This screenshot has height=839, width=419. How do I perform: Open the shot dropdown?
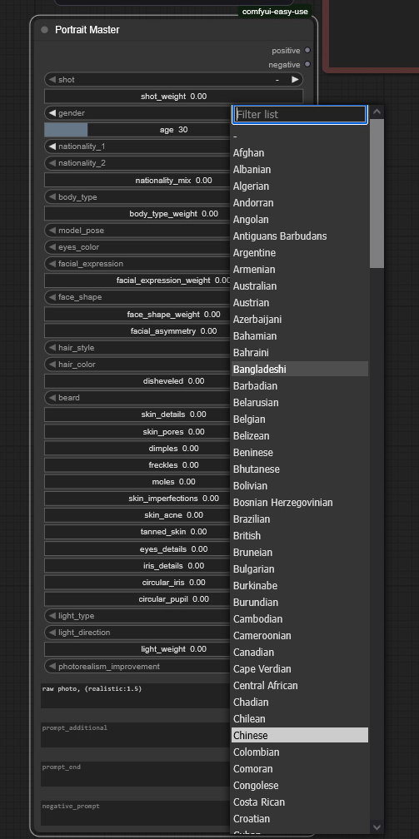coord(173,80)
